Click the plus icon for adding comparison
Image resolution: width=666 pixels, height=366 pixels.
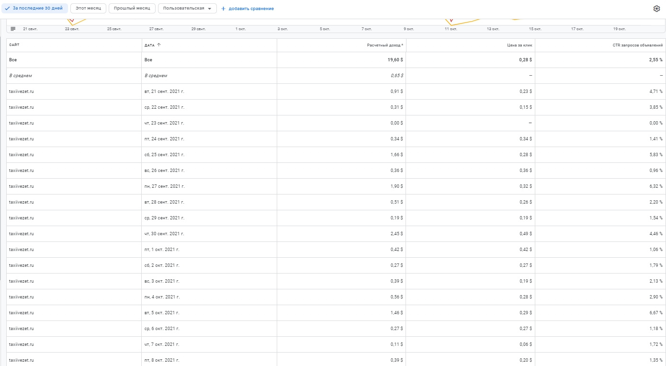click(x=223, y=9)
